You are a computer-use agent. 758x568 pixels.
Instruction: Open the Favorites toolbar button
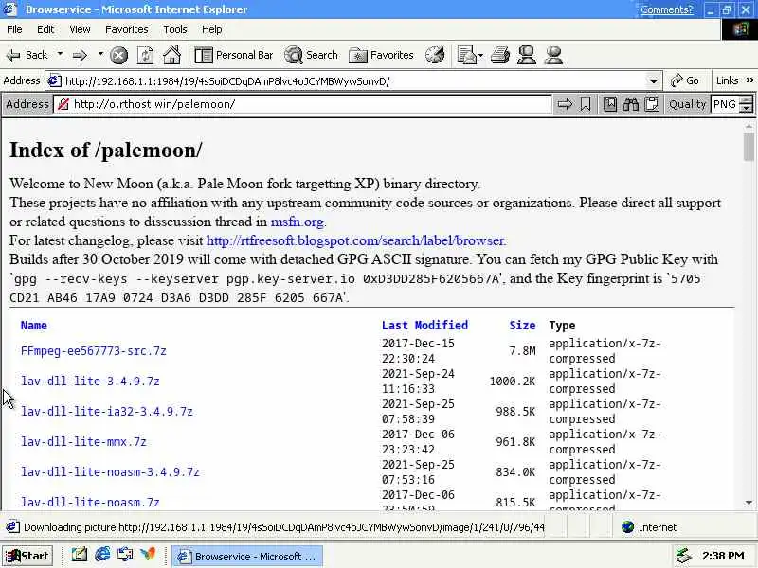pyautogui.click(x=382, y=55)
